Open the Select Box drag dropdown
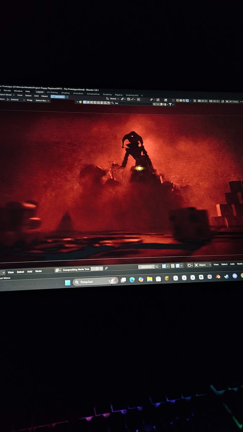Screen dimensions: 243x432 click(x=42, y=100)
